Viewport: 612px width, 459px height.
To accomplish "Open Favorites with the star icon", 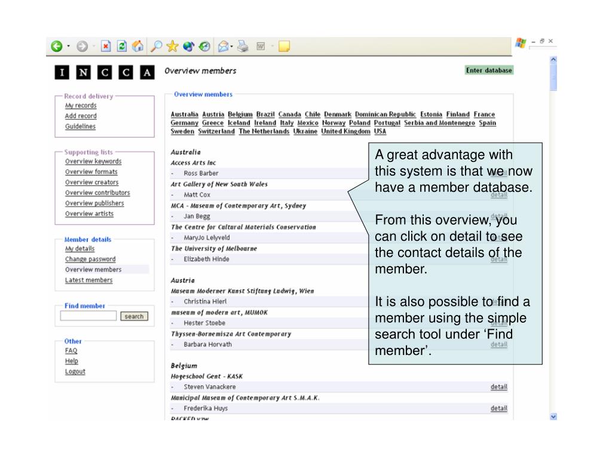I will 172,47.
